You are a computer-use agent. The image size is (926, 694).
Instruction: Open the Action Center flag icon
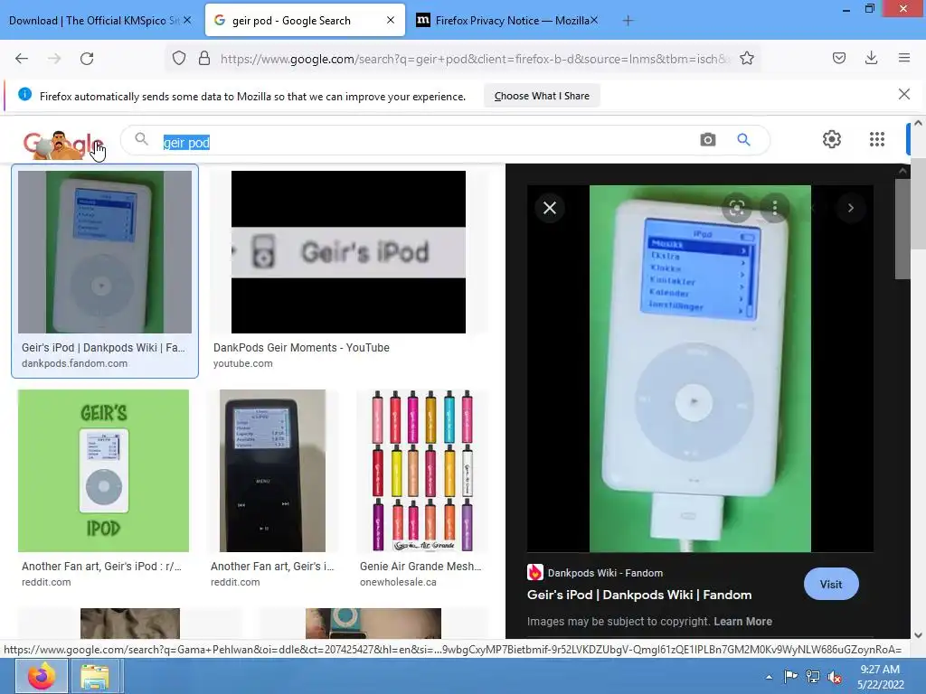(x=790, y=676)
